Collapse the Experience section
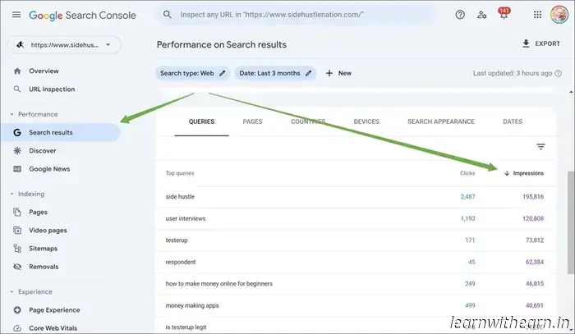Image resolution: width=575 pixels, height=334 pixels. click(x=11, y=292)
